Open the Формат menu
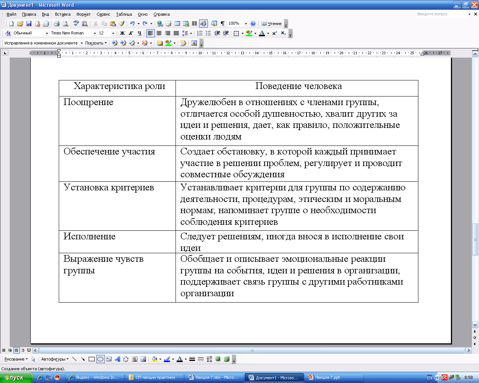 pos(83,14)
